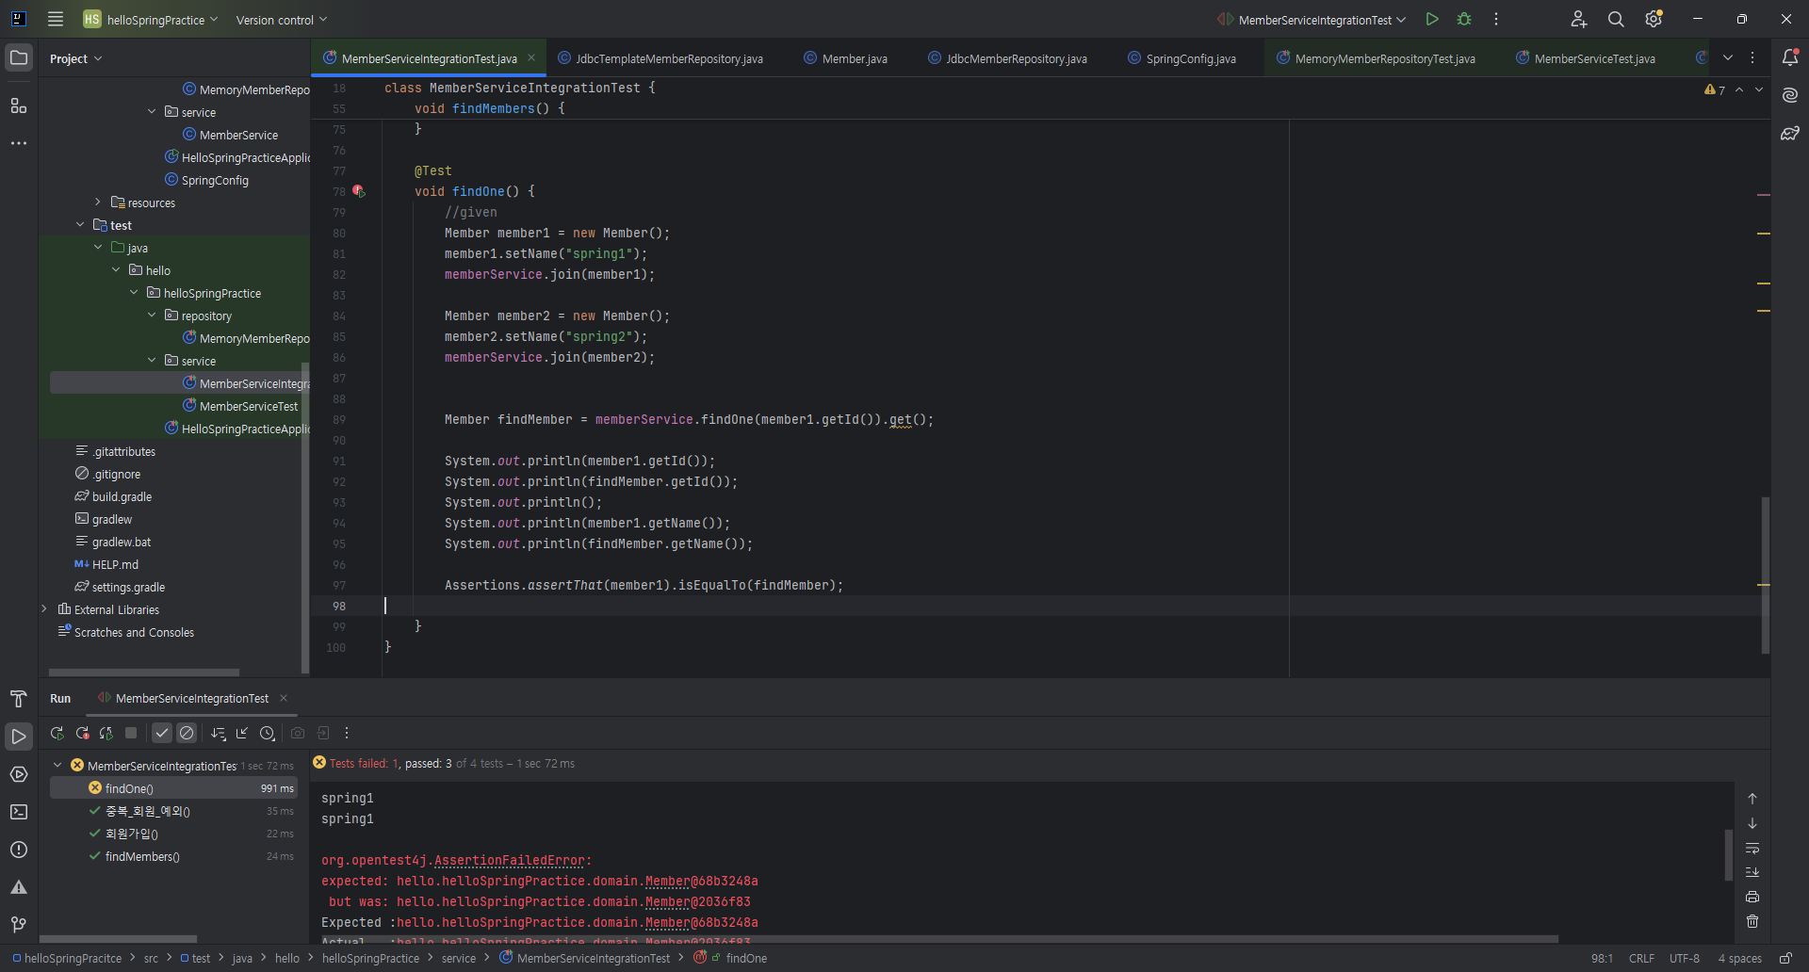1809x972 pixels.
Task: Click the project tree horizontal scrollbar
Action: click(x=144, y=672)
